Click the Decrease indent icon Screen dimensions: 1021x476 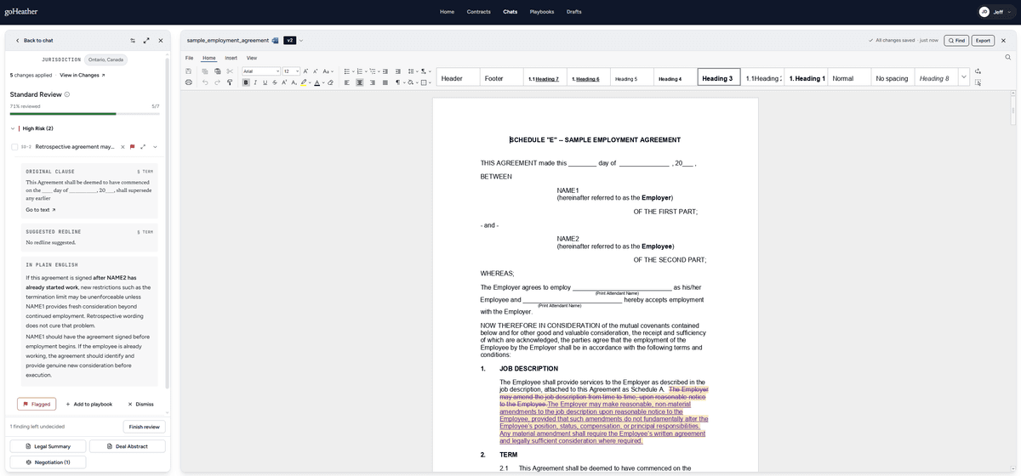(x=385, y=71)
